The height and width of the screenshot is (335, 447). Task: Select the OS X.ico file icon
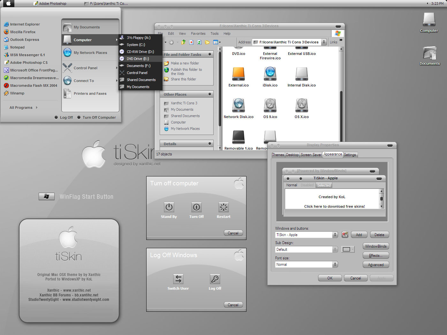[x=302, y=106]
